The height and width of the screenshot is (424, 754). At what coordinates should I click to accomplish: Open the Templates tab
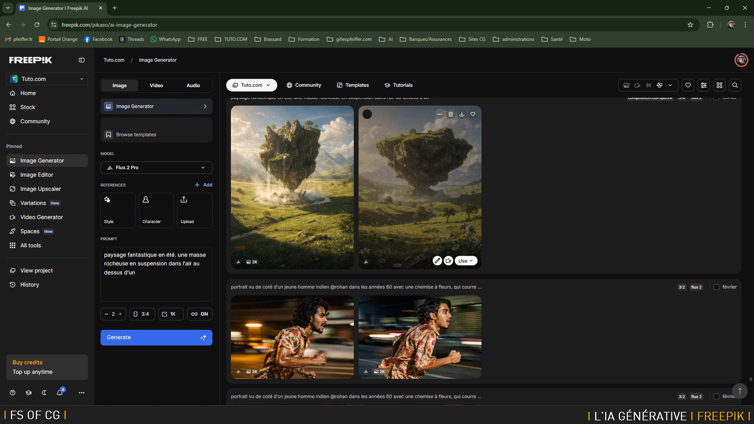pyautogui.click(x=353, y=85)
